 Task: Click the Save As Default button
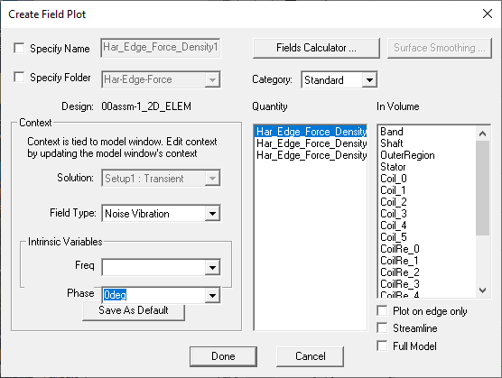coord(134,311)
